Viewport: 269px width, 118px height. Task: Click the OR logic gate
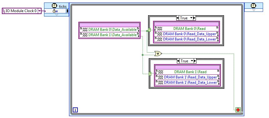point(158,54)
